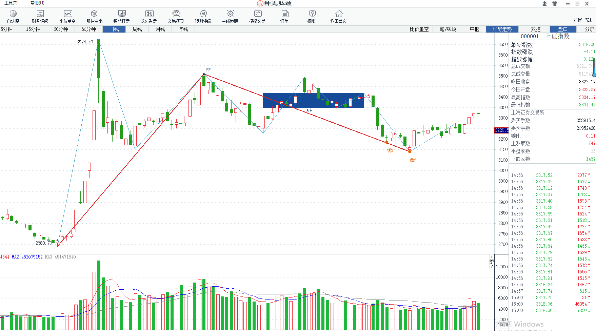596x331 pixels.
Task: Click the 上海证券交易所 label
Action: coord(528,112)
